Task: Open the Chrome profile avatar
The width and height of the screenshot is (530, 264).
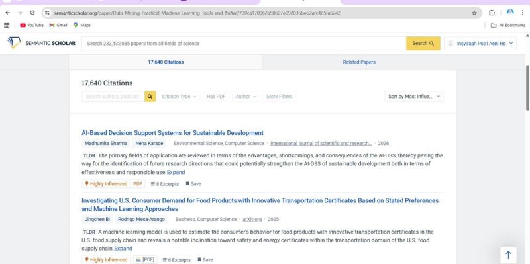Action: 510,13
